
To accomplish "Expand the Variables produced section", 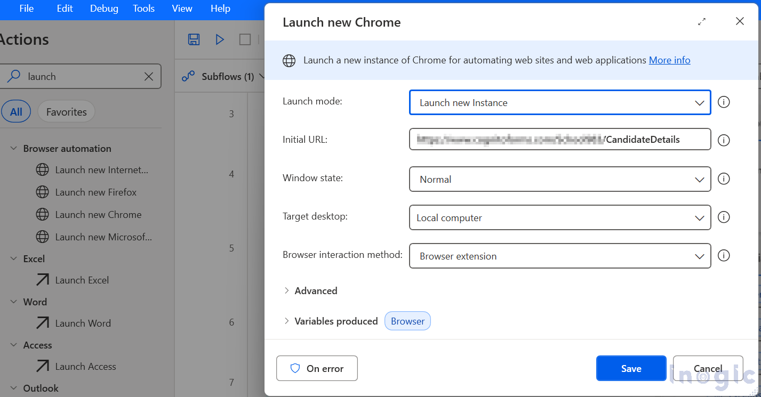I will tap(331, 321).
